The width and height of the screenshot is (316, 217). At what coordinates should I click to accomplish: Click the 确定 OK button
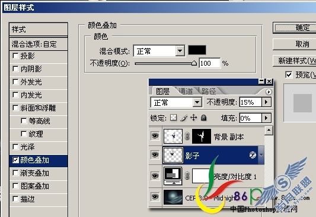(295, 28)
